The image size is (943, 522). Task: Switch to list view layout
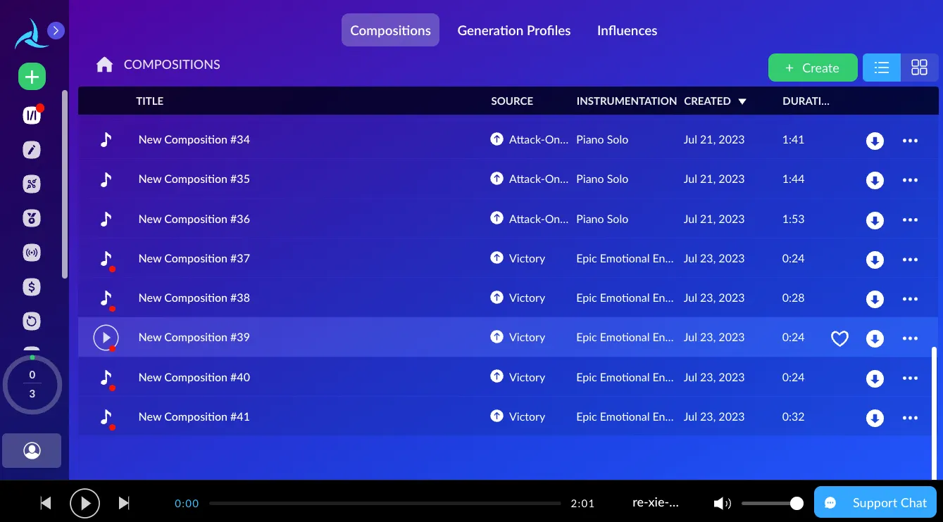point(882,68)
